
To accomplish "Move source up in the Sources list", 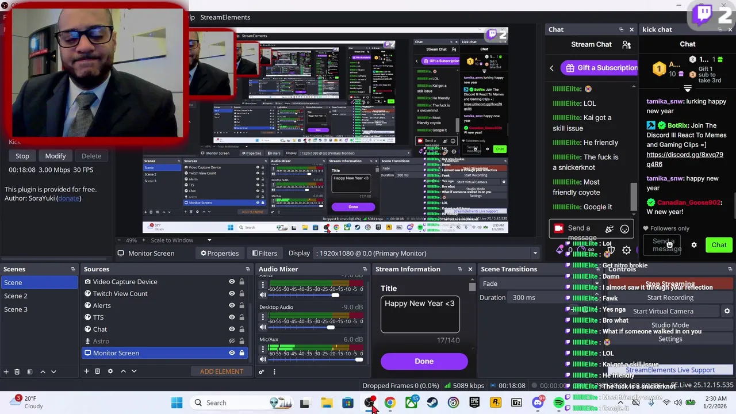I will tap(123, 371).
